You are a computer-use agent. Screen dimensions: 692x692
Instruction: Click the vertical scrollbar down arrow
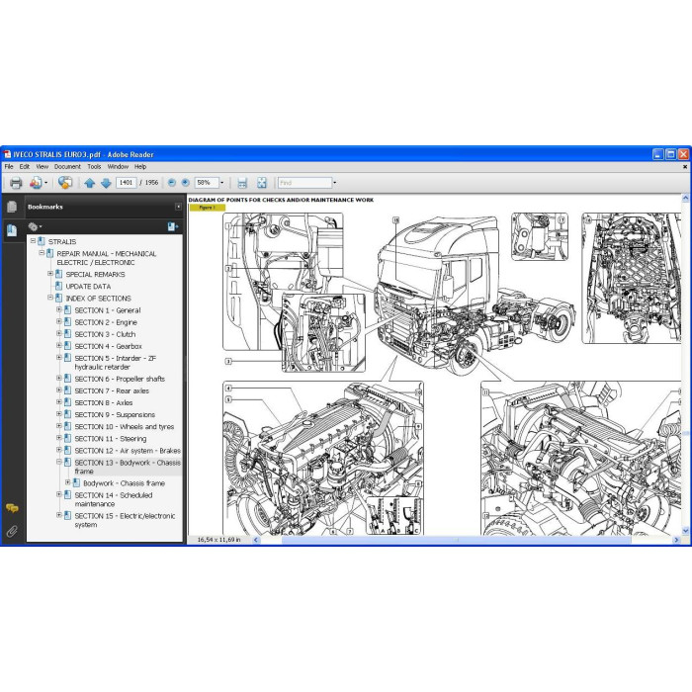685,531
